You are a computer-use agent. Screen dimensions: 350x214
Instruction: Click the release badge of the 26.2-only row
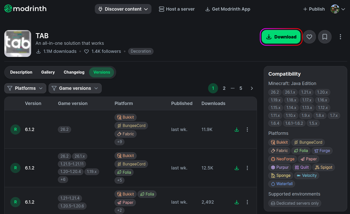[15, 130]
